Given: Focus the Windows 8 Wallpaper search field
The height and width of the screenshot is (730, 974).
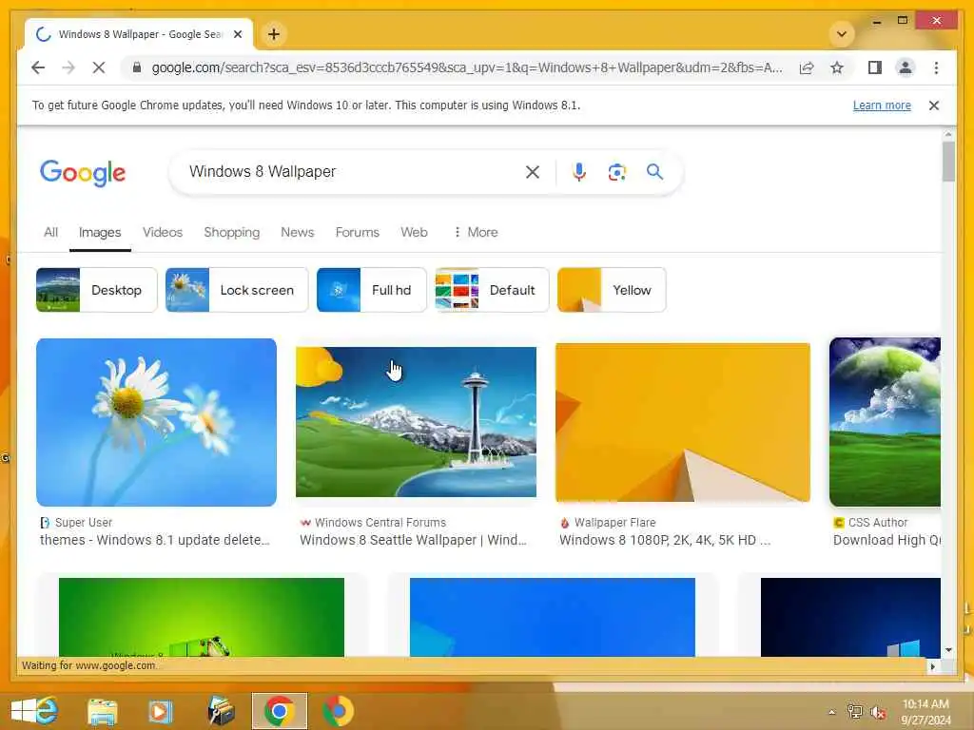Looking at the screenshot, I should (x=351, y=172).
